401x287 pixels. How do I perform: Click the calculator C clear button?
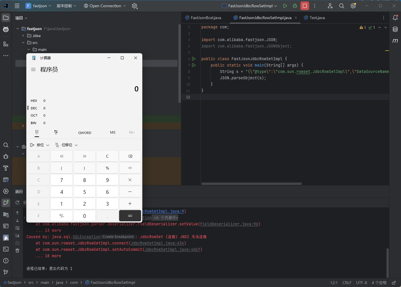point(107,156)
